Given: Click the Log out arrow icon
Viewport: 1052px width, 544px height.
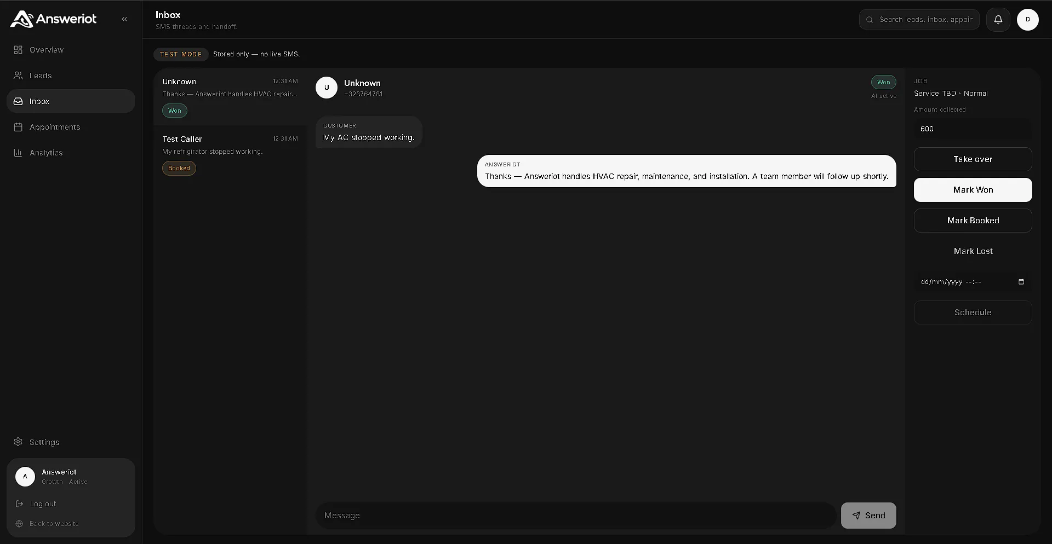Looking at the screenshot, I should [x=19, y=504].
